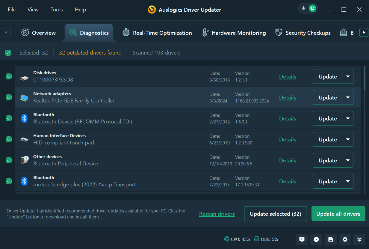Uncheck Bluetooth Device RFCOMM checkbox
Image resolution: width=369 pixels, height=249 pixels.
tap(9, 118)
